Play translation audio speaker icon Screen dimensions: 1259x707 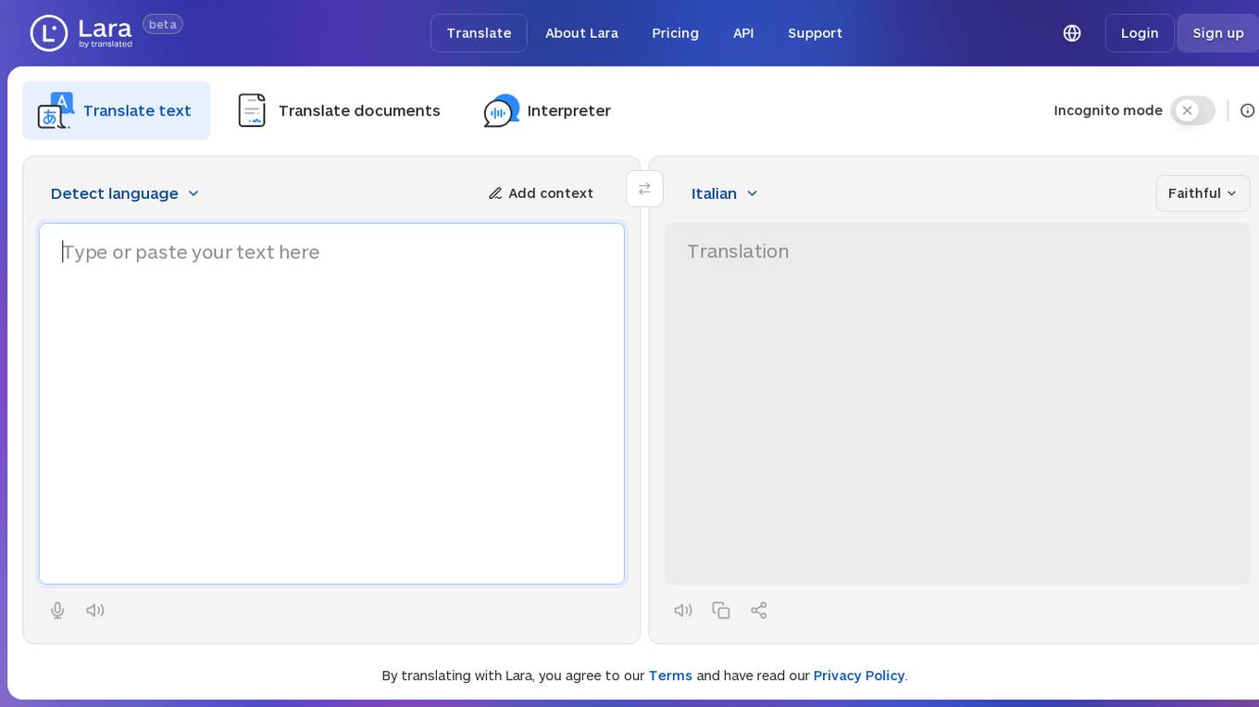683,610
